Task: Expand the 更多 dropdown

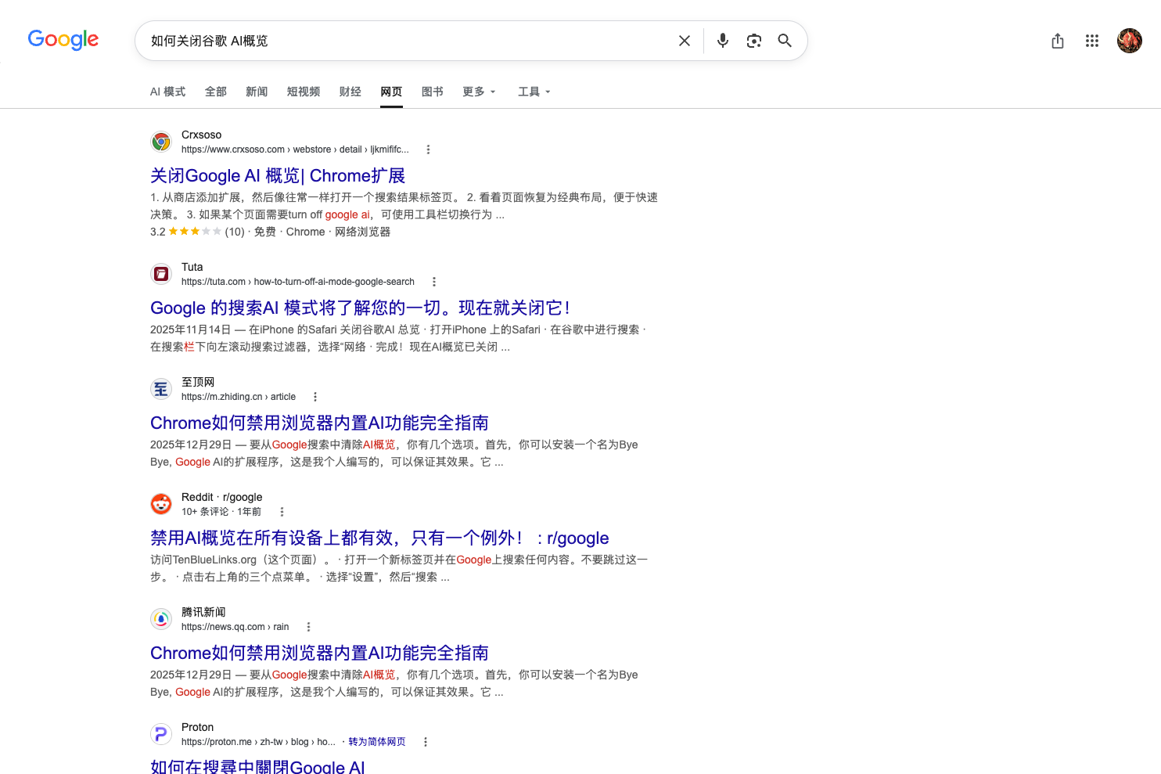Action: (480, 92)
